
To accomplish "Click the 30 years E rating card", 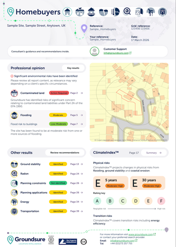I will point(147,183).
